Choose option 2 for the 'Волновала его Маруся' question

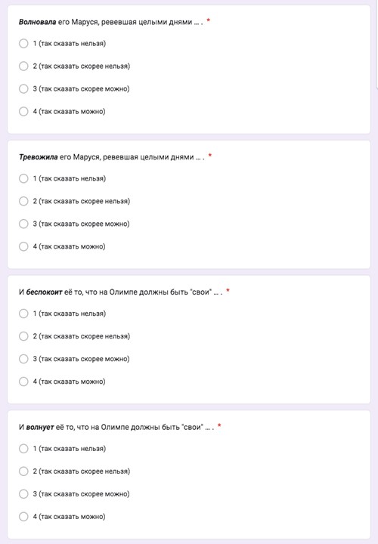23,66
